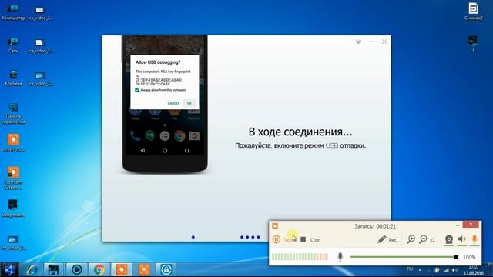
Task: Select the Снимок2 file on desktop
Action: pyautogui.click(x=473, y=12)
